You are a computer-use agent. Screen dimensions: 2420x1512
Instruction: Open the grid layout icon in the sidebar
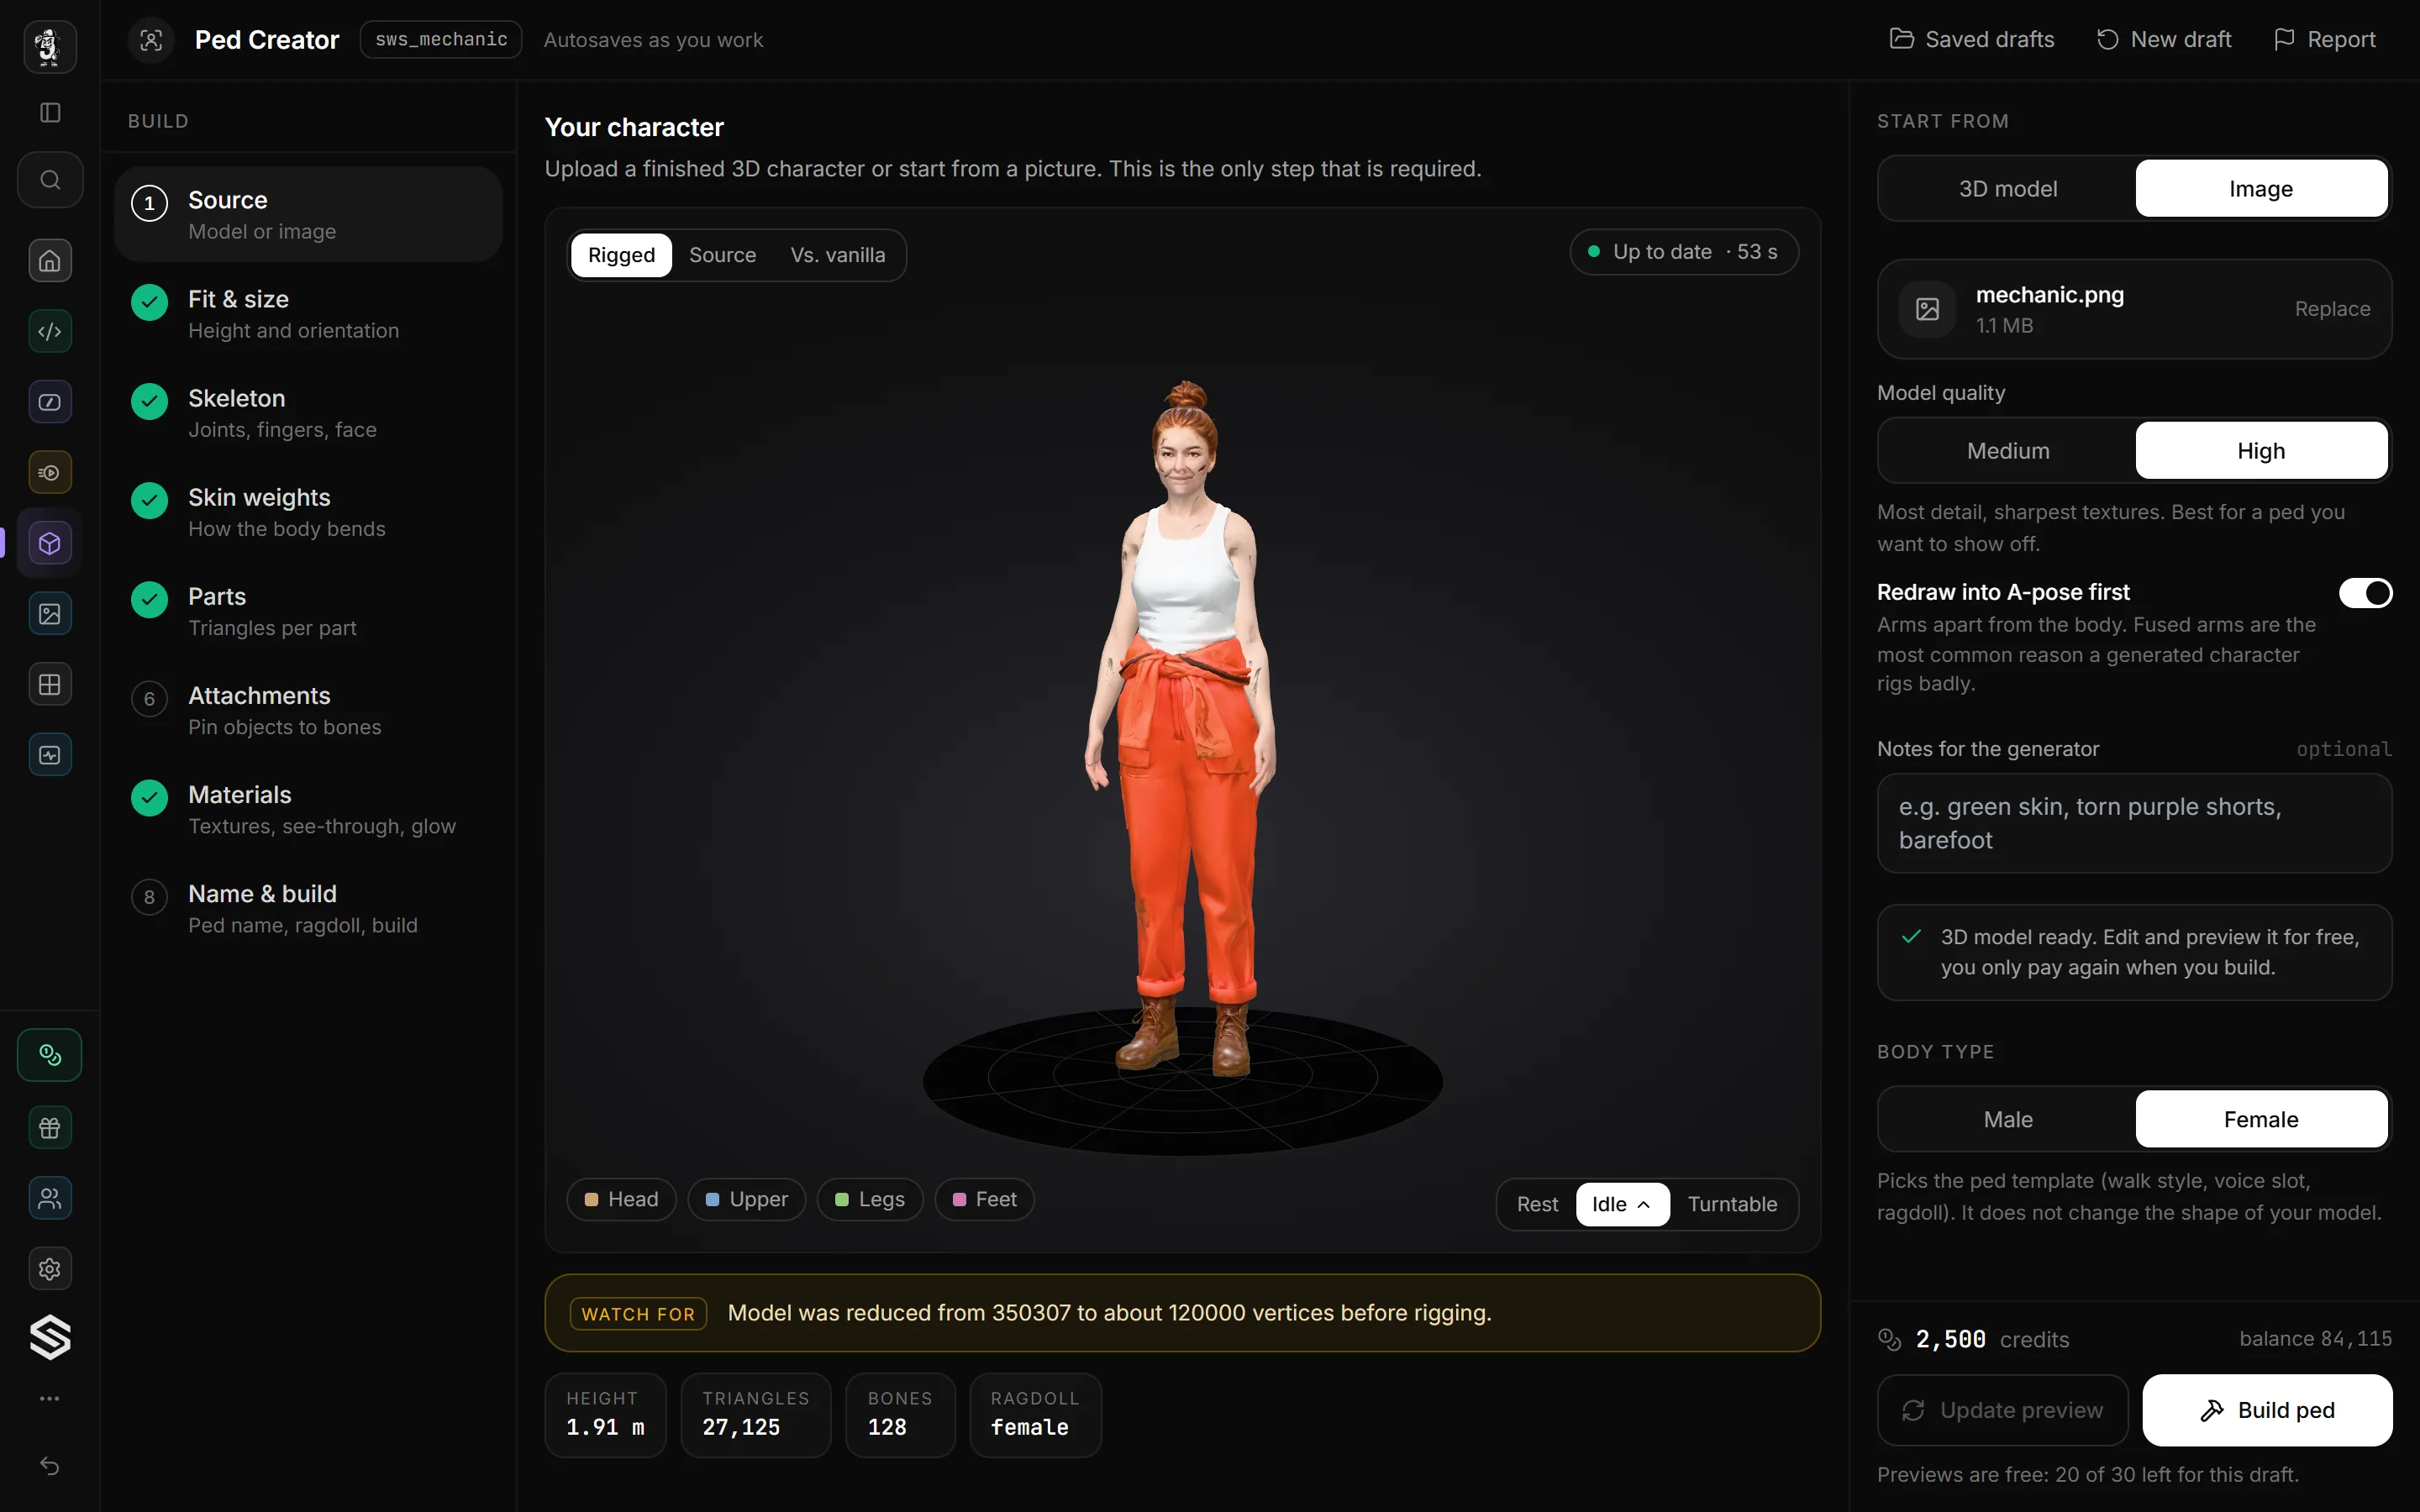tap(50, 685)
